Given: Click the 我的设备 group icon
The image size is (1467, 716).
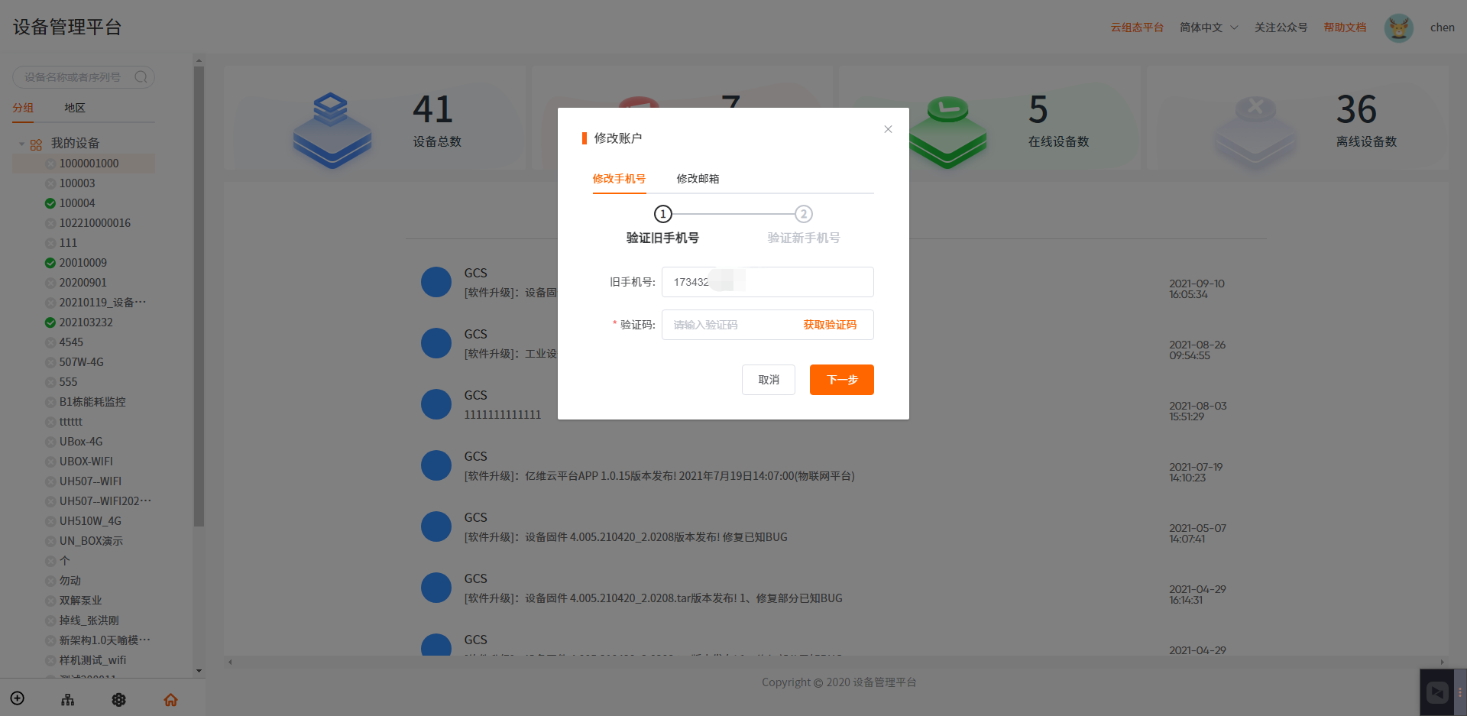Looking at the screenshot, I should 36,144.
